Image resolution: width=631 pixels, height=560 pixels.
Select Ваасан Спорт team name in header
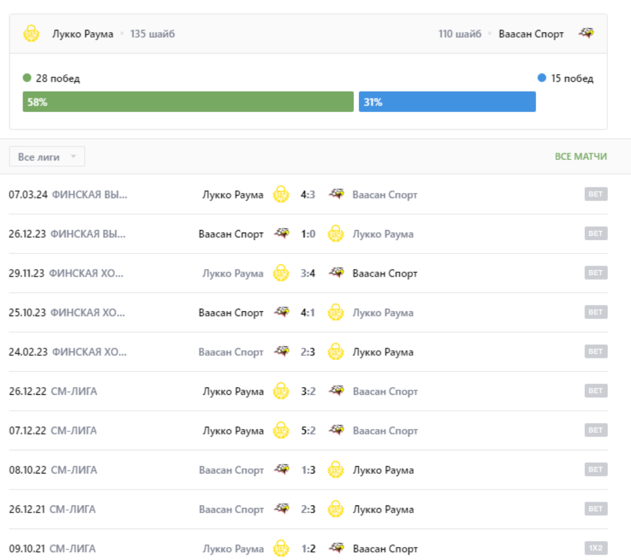point(531,34)
